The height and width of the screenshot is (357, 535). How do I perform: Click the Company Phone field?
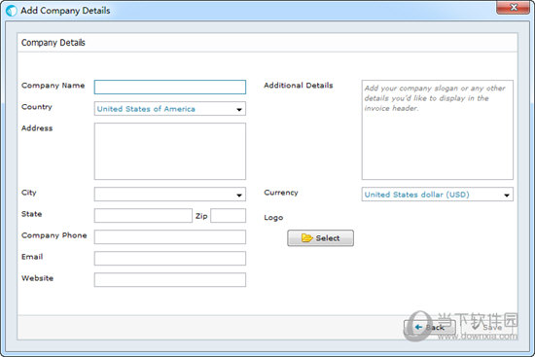point(170,236)
